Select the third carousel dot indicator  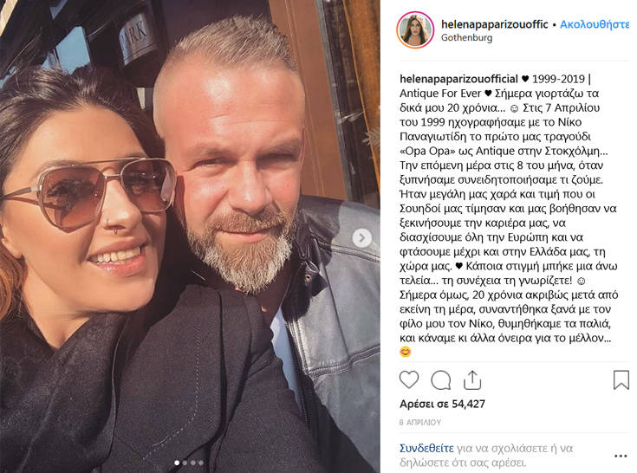point(193,463)
